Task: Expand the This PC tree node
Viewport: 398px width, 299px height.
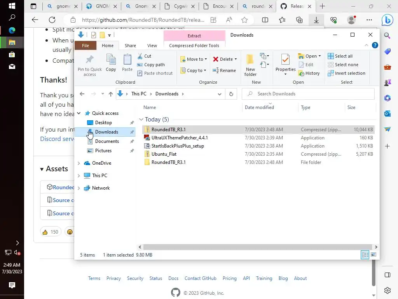Action: (x=79, y=176)
